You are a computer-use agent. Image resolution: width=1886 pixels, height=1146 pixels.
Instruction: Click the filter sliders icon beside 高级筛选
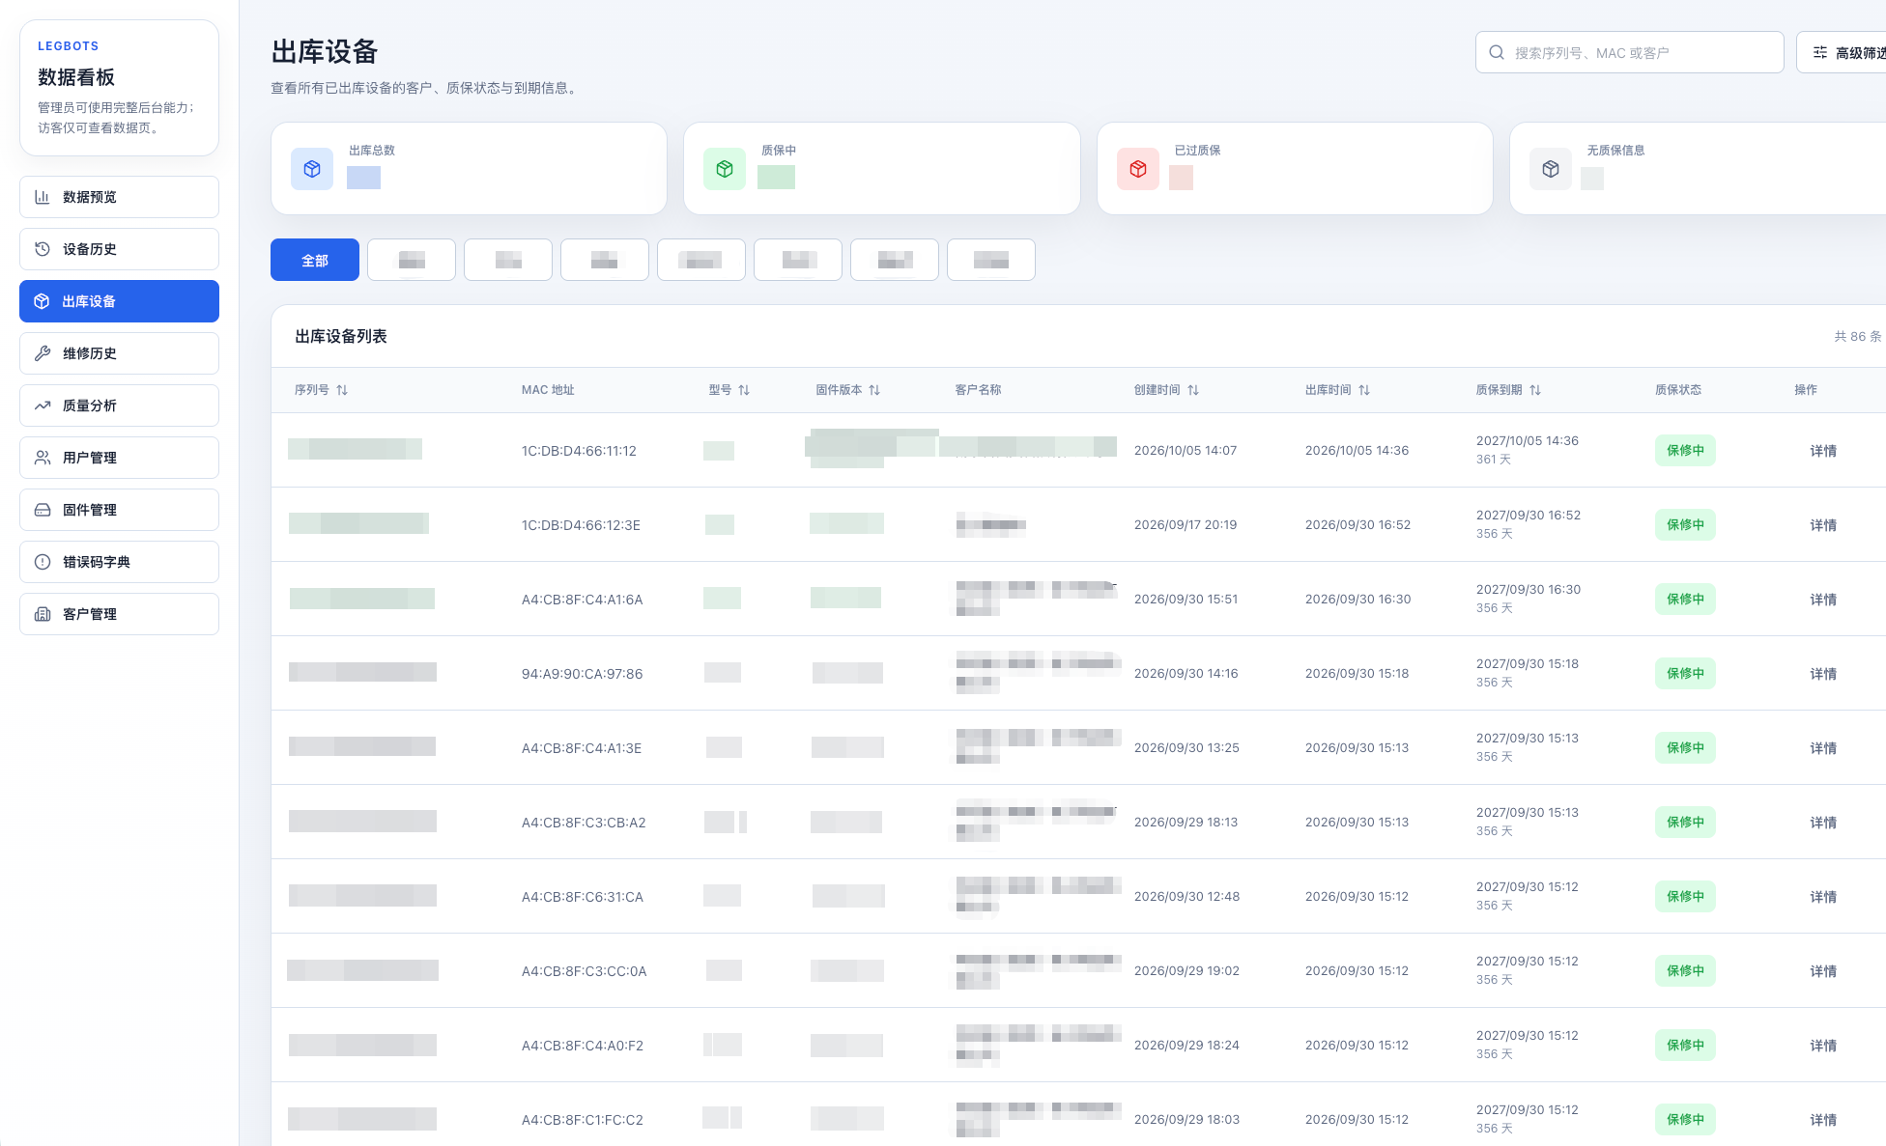(1820, 52)
